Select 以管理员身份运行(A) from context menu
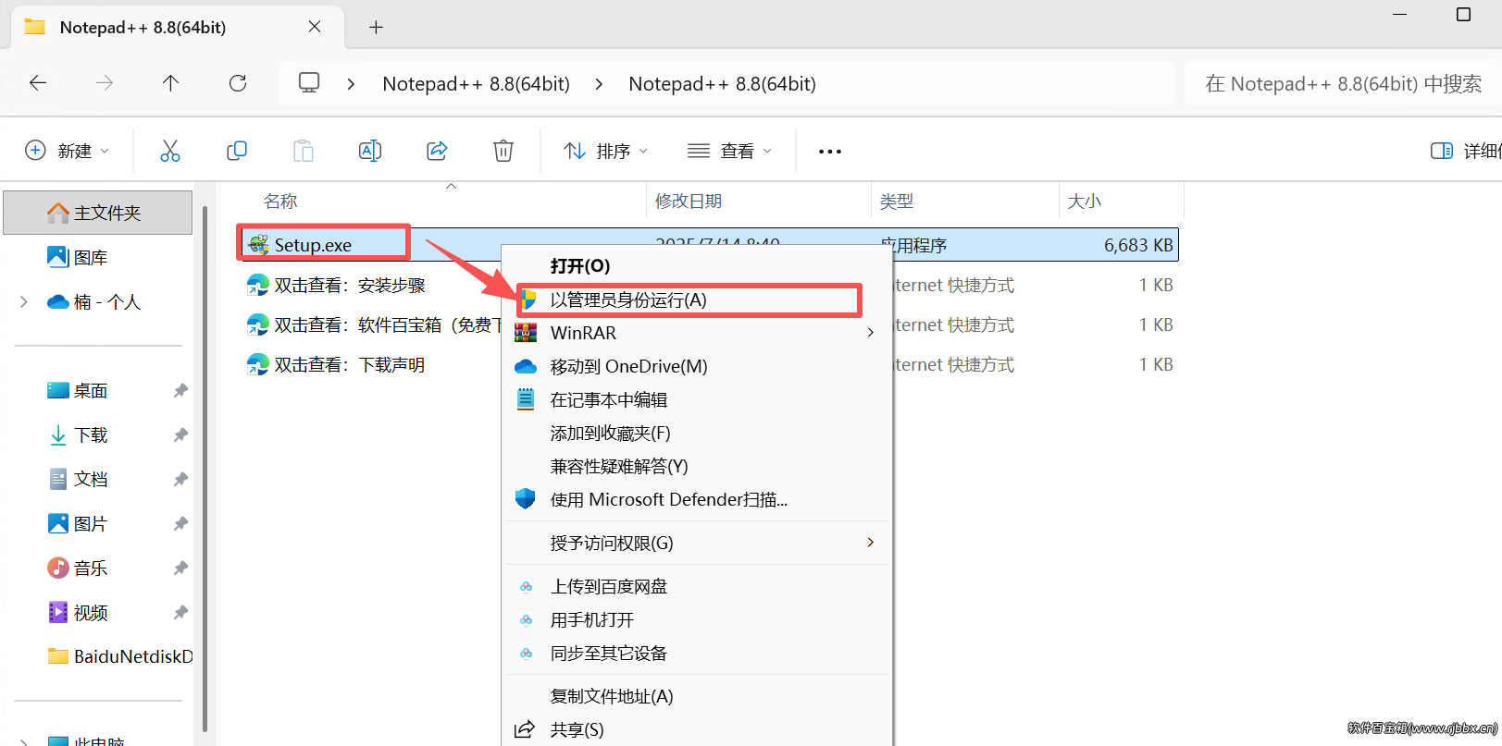This screenshot has width=1502, height=746. coord(698,300)
